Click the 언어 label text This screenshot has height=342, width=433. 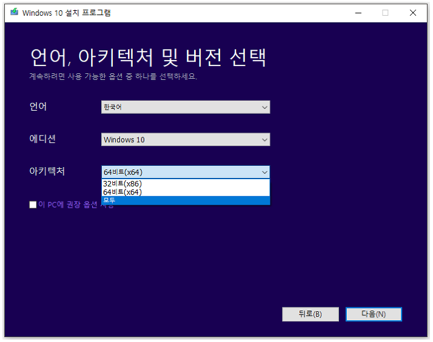[x=38, y=107]
